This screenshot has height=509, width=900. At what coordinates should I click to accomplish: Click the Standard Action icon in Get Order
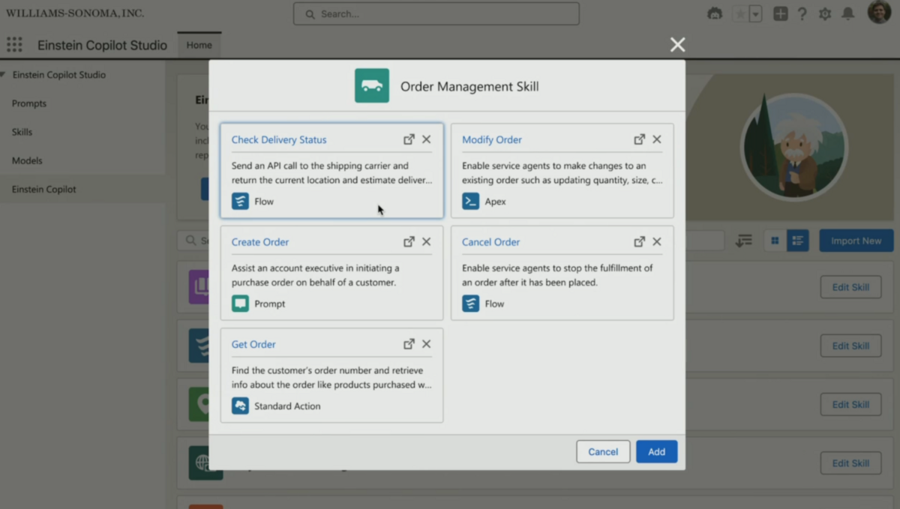tap(240, 406)
